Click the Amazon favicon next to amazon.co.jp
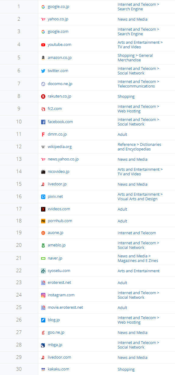Screen dimensions: 175x375 coord(43,58)
